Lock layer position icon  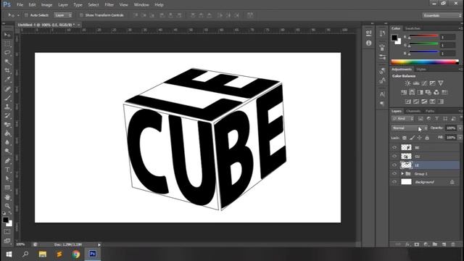[x=419, y=138]
